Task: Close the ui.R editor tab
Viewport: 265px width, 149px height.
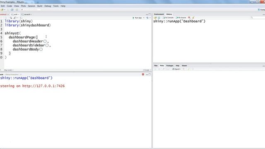Action: [x=18, y=14]
